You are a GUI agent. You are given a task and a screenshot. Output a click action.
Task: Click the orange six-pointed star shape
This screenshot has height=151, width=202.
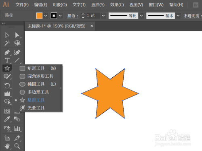[x=110, y=93]
